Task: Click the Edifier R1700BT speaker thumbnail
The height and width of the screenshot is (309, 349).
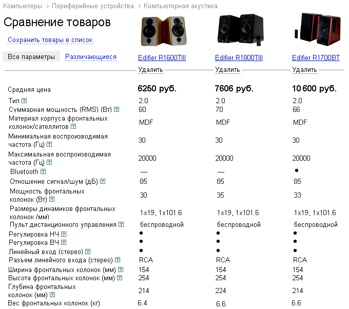Action: coord(316,30)
